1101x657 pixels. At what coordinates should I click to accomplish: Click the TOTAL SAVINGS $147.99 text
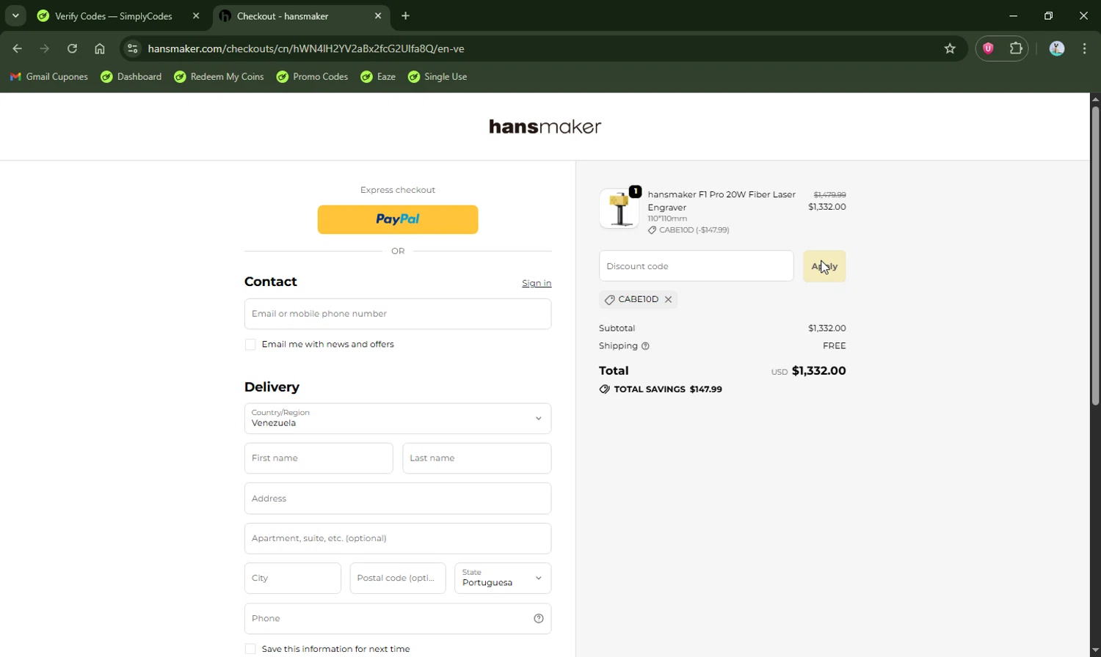pyautogui.click(x=667, y=389)
